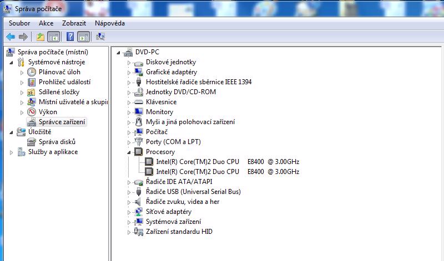This screenshot has height=261, width=444.
Task: Click the blue Help question mark icon
Action: tap(70, 37)
